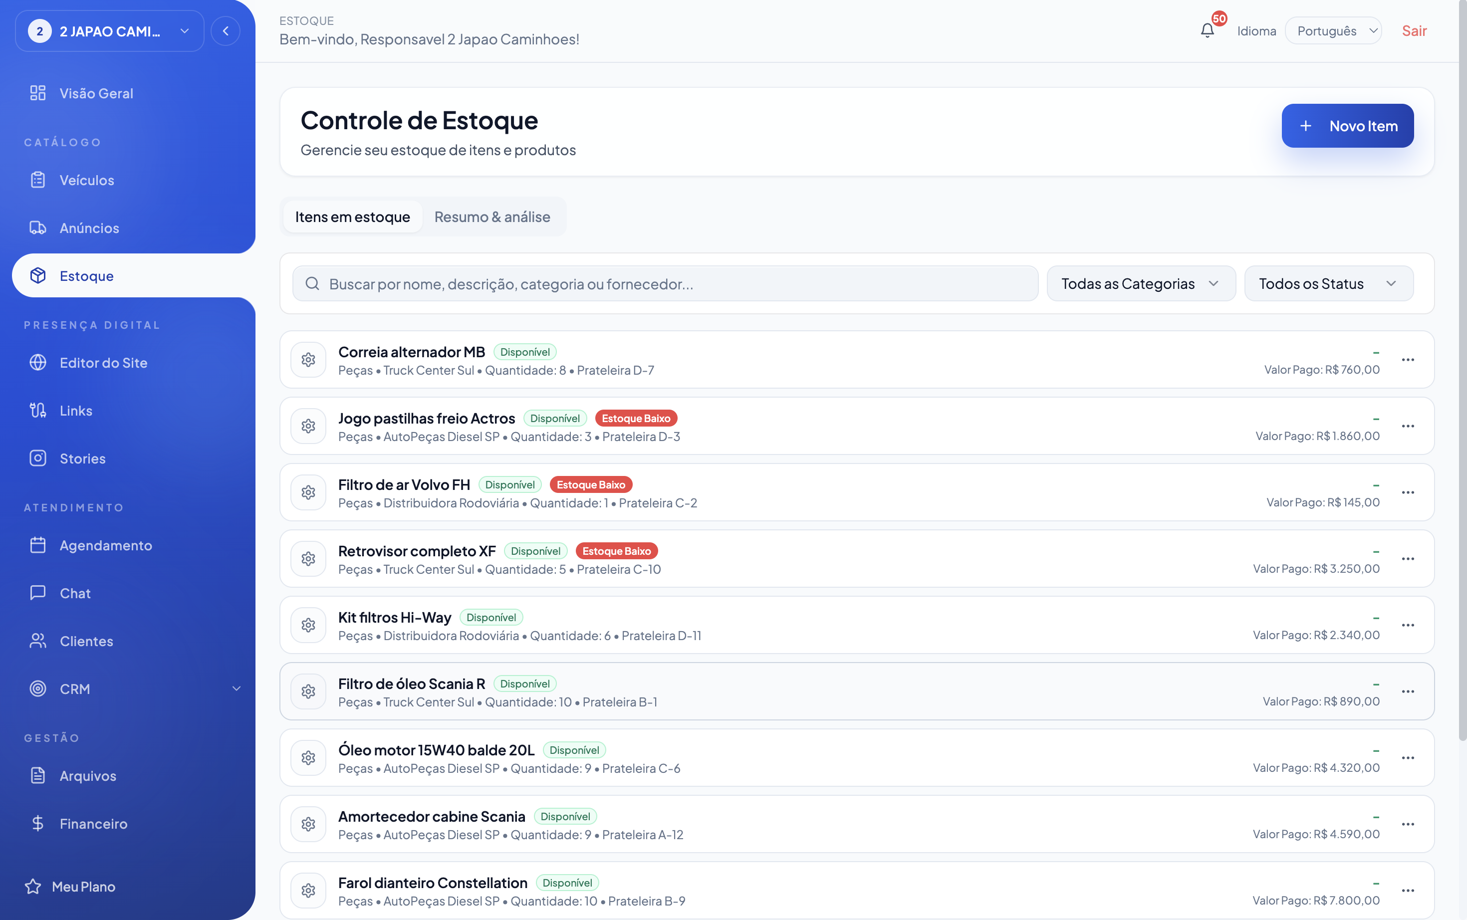Click Valor Pago R$ 4.590,00

point(1315,834)
